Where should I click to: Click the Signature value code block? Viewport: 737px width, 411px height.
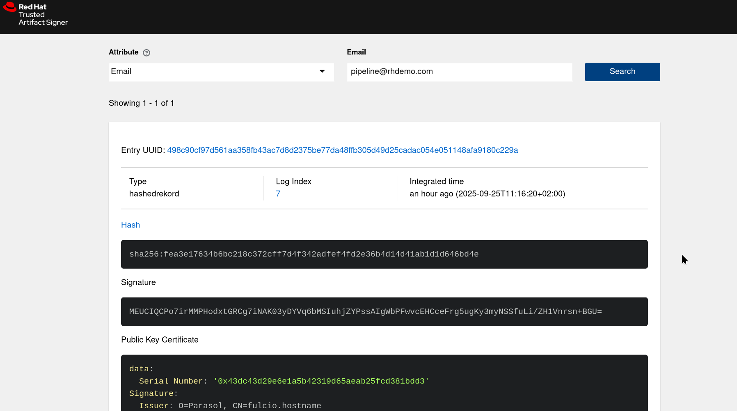pos(384,312)
